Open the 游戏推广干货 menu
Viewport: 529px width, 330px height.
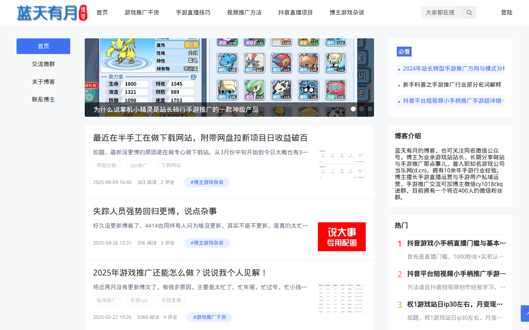tap(142, 12)
